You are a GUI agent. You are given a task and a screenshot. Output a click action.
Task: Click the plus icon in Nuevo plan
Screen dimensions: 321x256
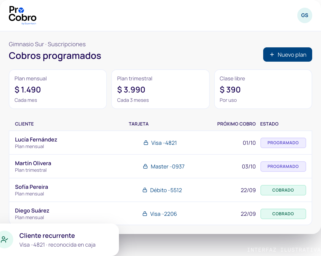[x=272, y=55]
